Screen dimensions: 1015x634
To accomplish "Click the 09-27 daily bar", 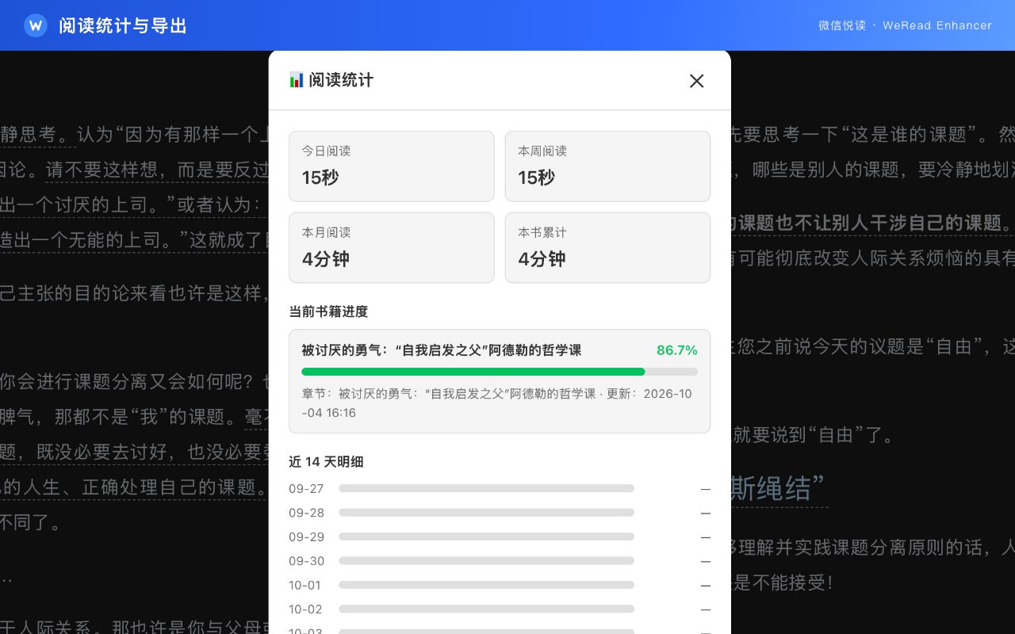I will pos(486,489).
